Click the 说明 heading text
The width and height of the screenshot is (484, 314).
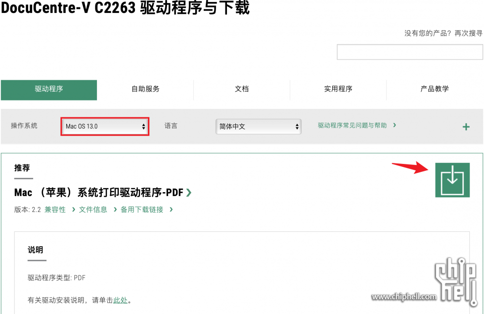[x=35, y=250]
